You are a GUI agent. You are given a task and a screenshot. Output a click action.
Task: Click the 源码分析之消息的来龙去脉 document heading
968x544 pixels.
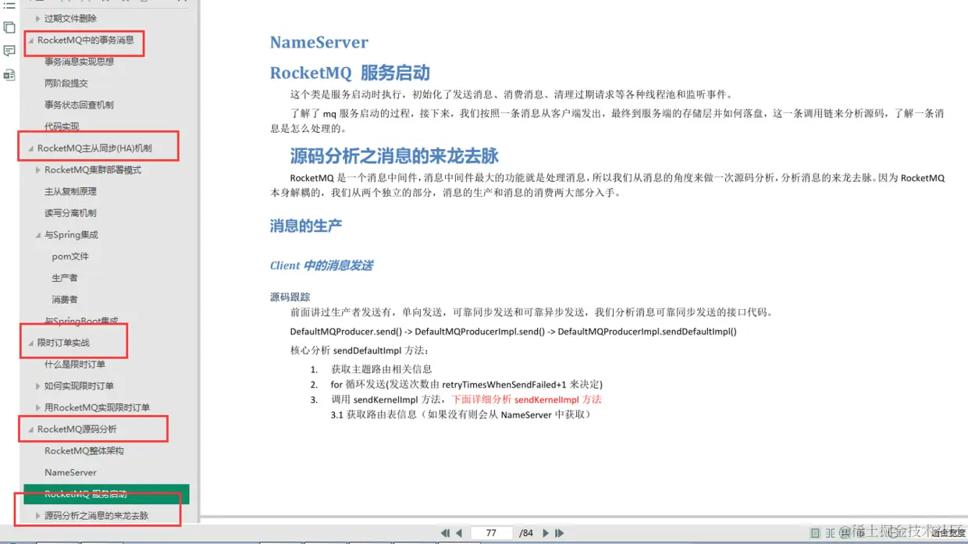click(x=394, y=155)
